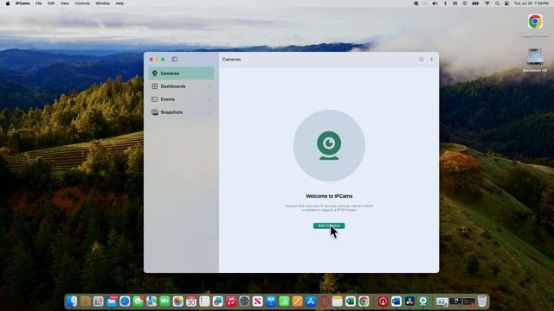Click the Cameras window title
This screenshot has height=311, width=554.
(231, 60)
